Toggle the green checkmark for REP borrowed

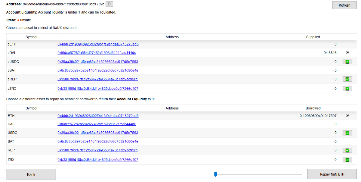(x=347, y=150)
